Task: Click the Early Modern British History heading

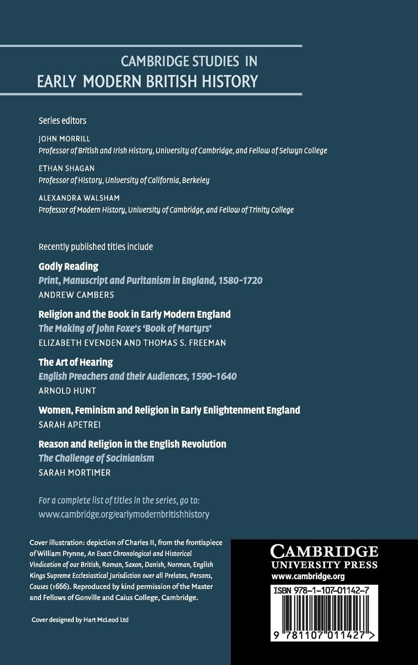Action: 148,81
